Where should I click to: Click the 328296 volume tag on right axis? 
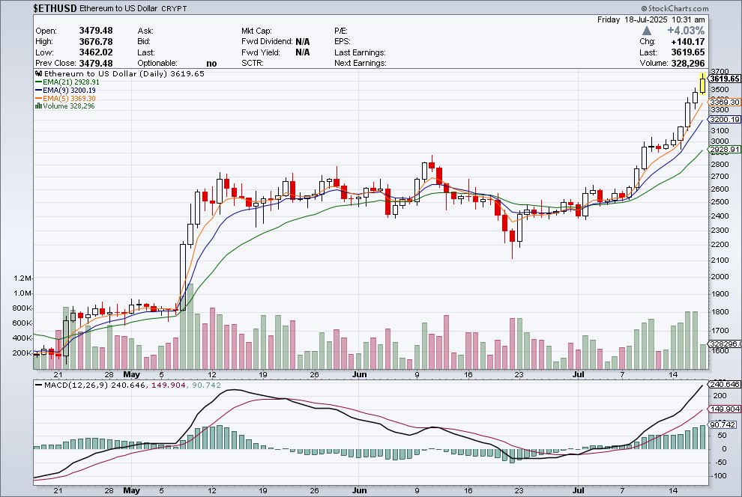(725, 344)
